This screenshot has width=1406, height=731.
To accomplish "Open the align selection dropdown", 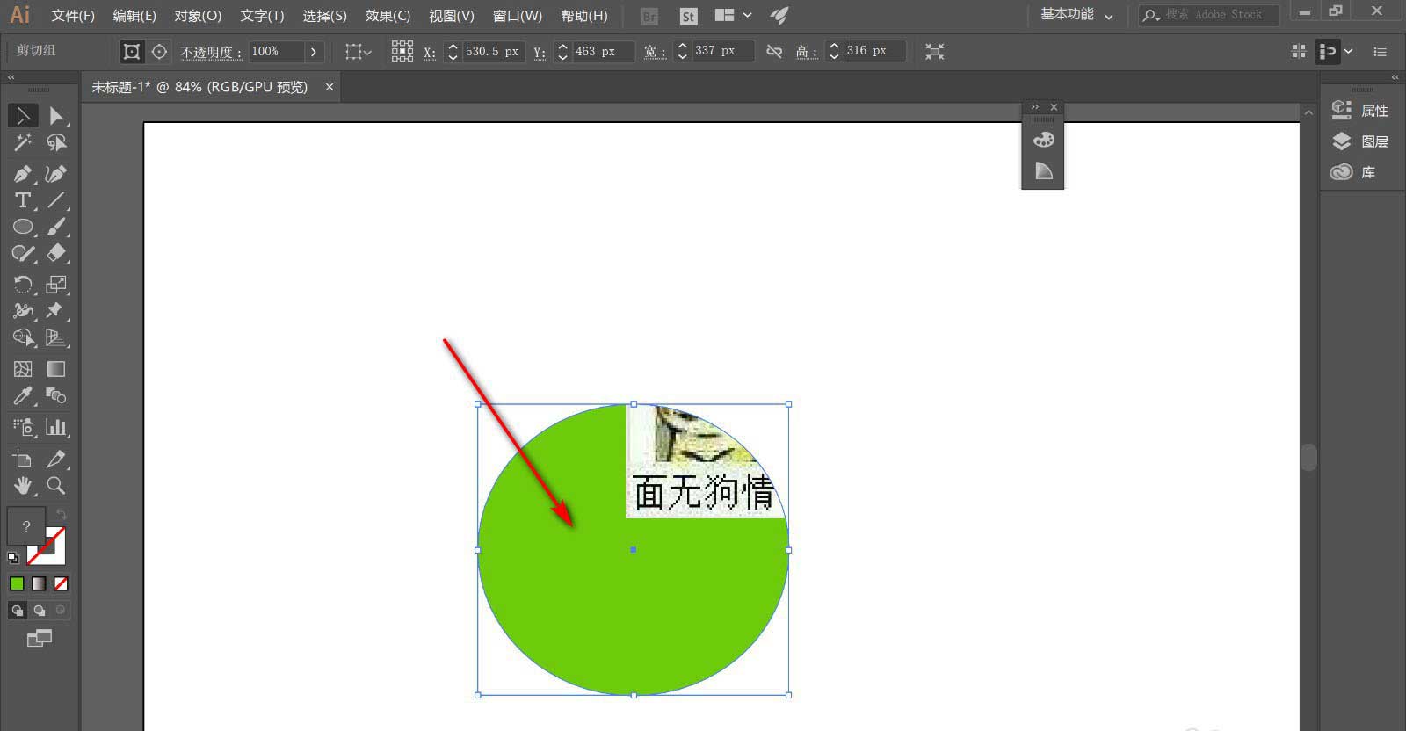I will [x=359, y=52].
